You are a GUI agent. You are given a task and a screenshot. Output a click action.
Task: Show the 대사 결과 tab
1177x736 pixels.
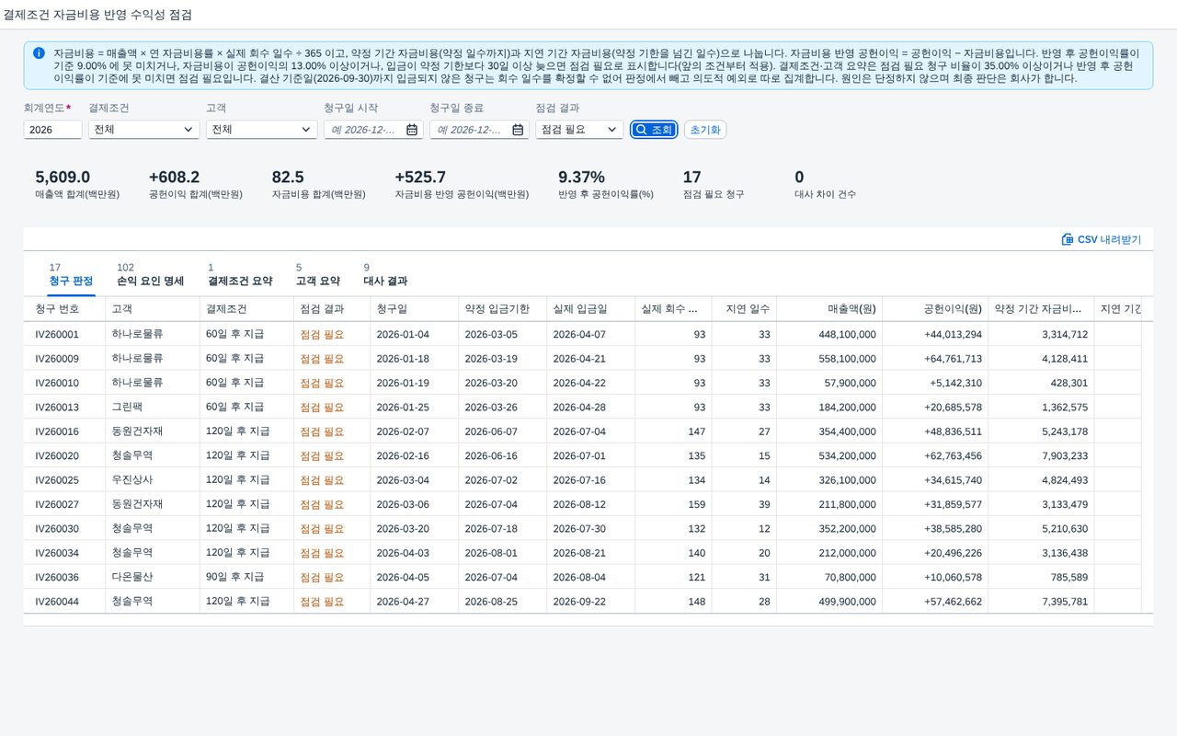pos(385,274)
